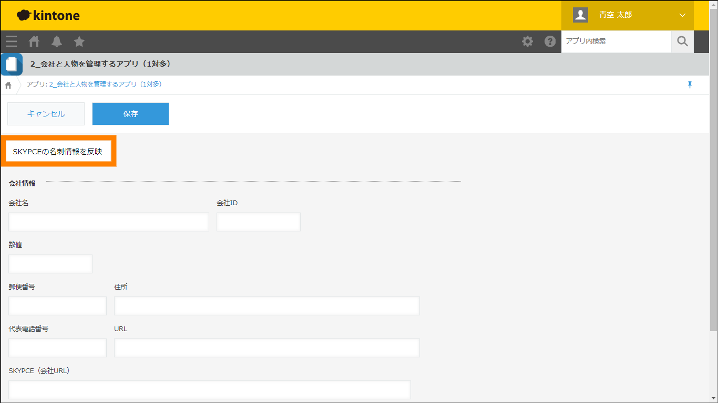Click the kintone logo
This screenshot has height=403, width=718.
48,16
